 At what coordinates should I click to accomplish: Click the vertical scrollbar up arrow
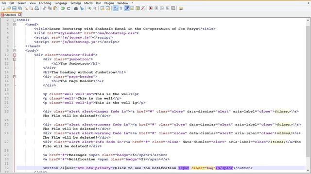click(308, 20)
